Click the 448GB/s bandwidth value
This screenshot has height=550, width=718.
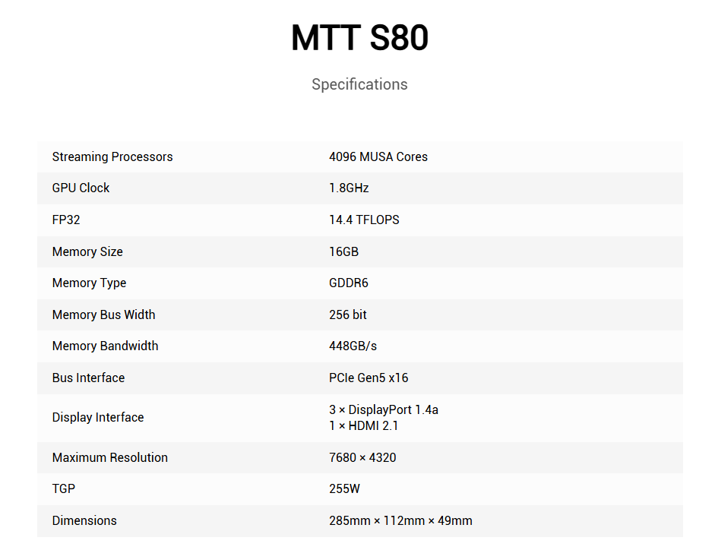[x=353, y=346]
